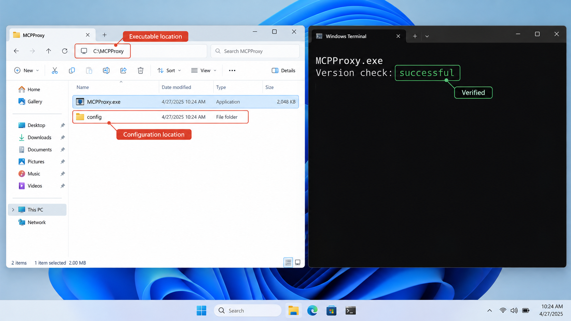
Task: Open the New item dropdown
Action: tap(27, 71)
